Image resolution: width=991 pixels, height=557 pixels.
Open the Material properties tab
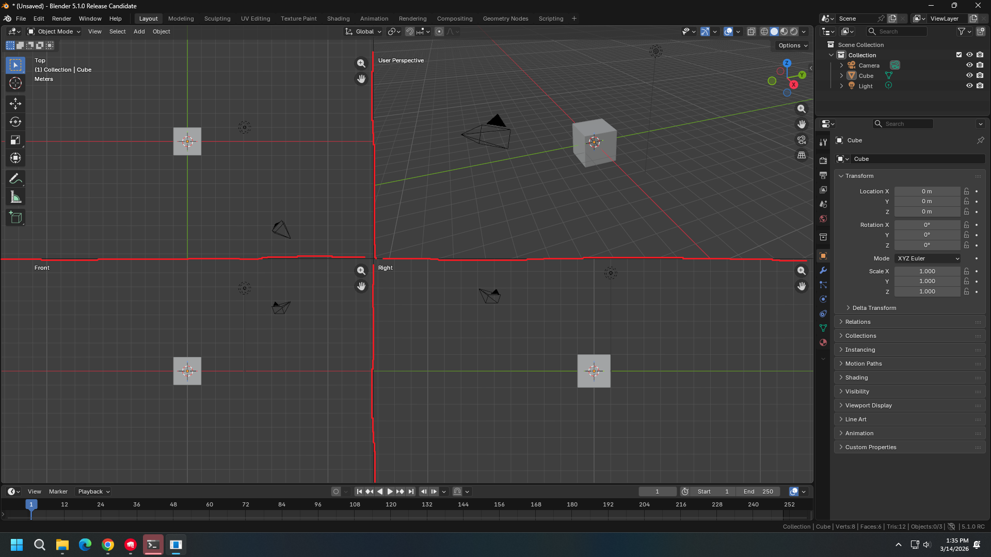click(x=823, y=342)
